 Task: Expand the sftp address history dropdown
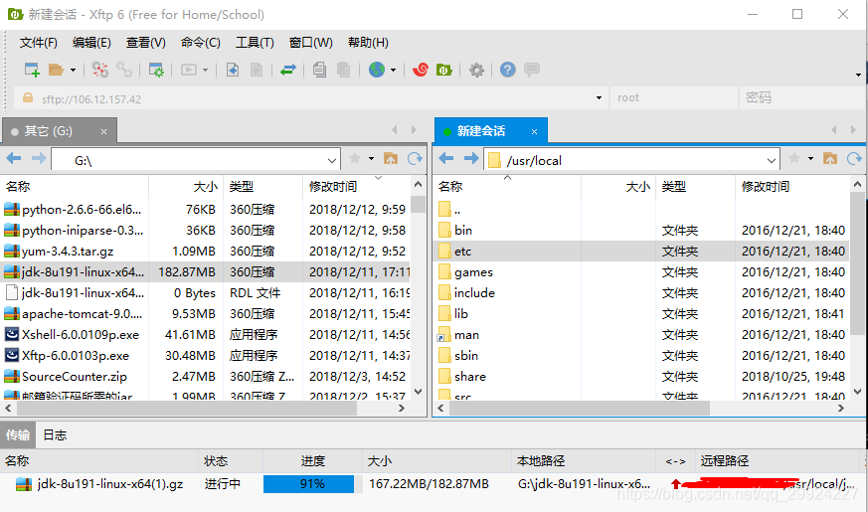tap(599, 98)
